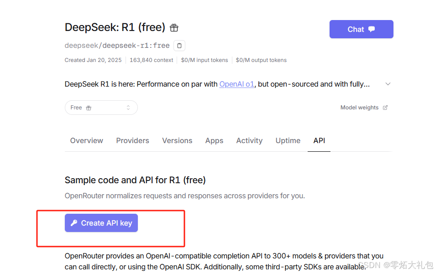Follow the OpenAI o1 hyperlink
Viewport: 435px width, 273px height.
(236, 84)
